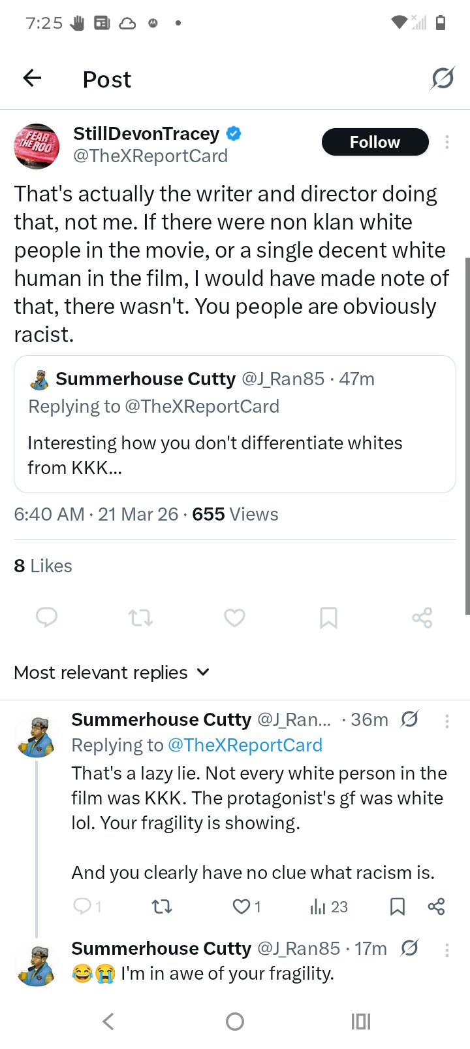Reply to the main post
Image resolution: width=470 pixels, height=1049 pixels.
pos(46,617)
